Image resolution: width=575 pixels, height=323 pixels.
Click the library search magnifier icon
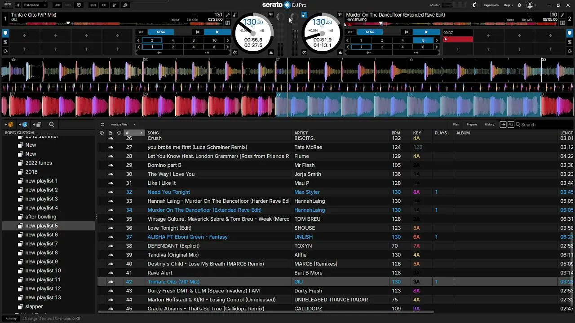pos(51,124)
